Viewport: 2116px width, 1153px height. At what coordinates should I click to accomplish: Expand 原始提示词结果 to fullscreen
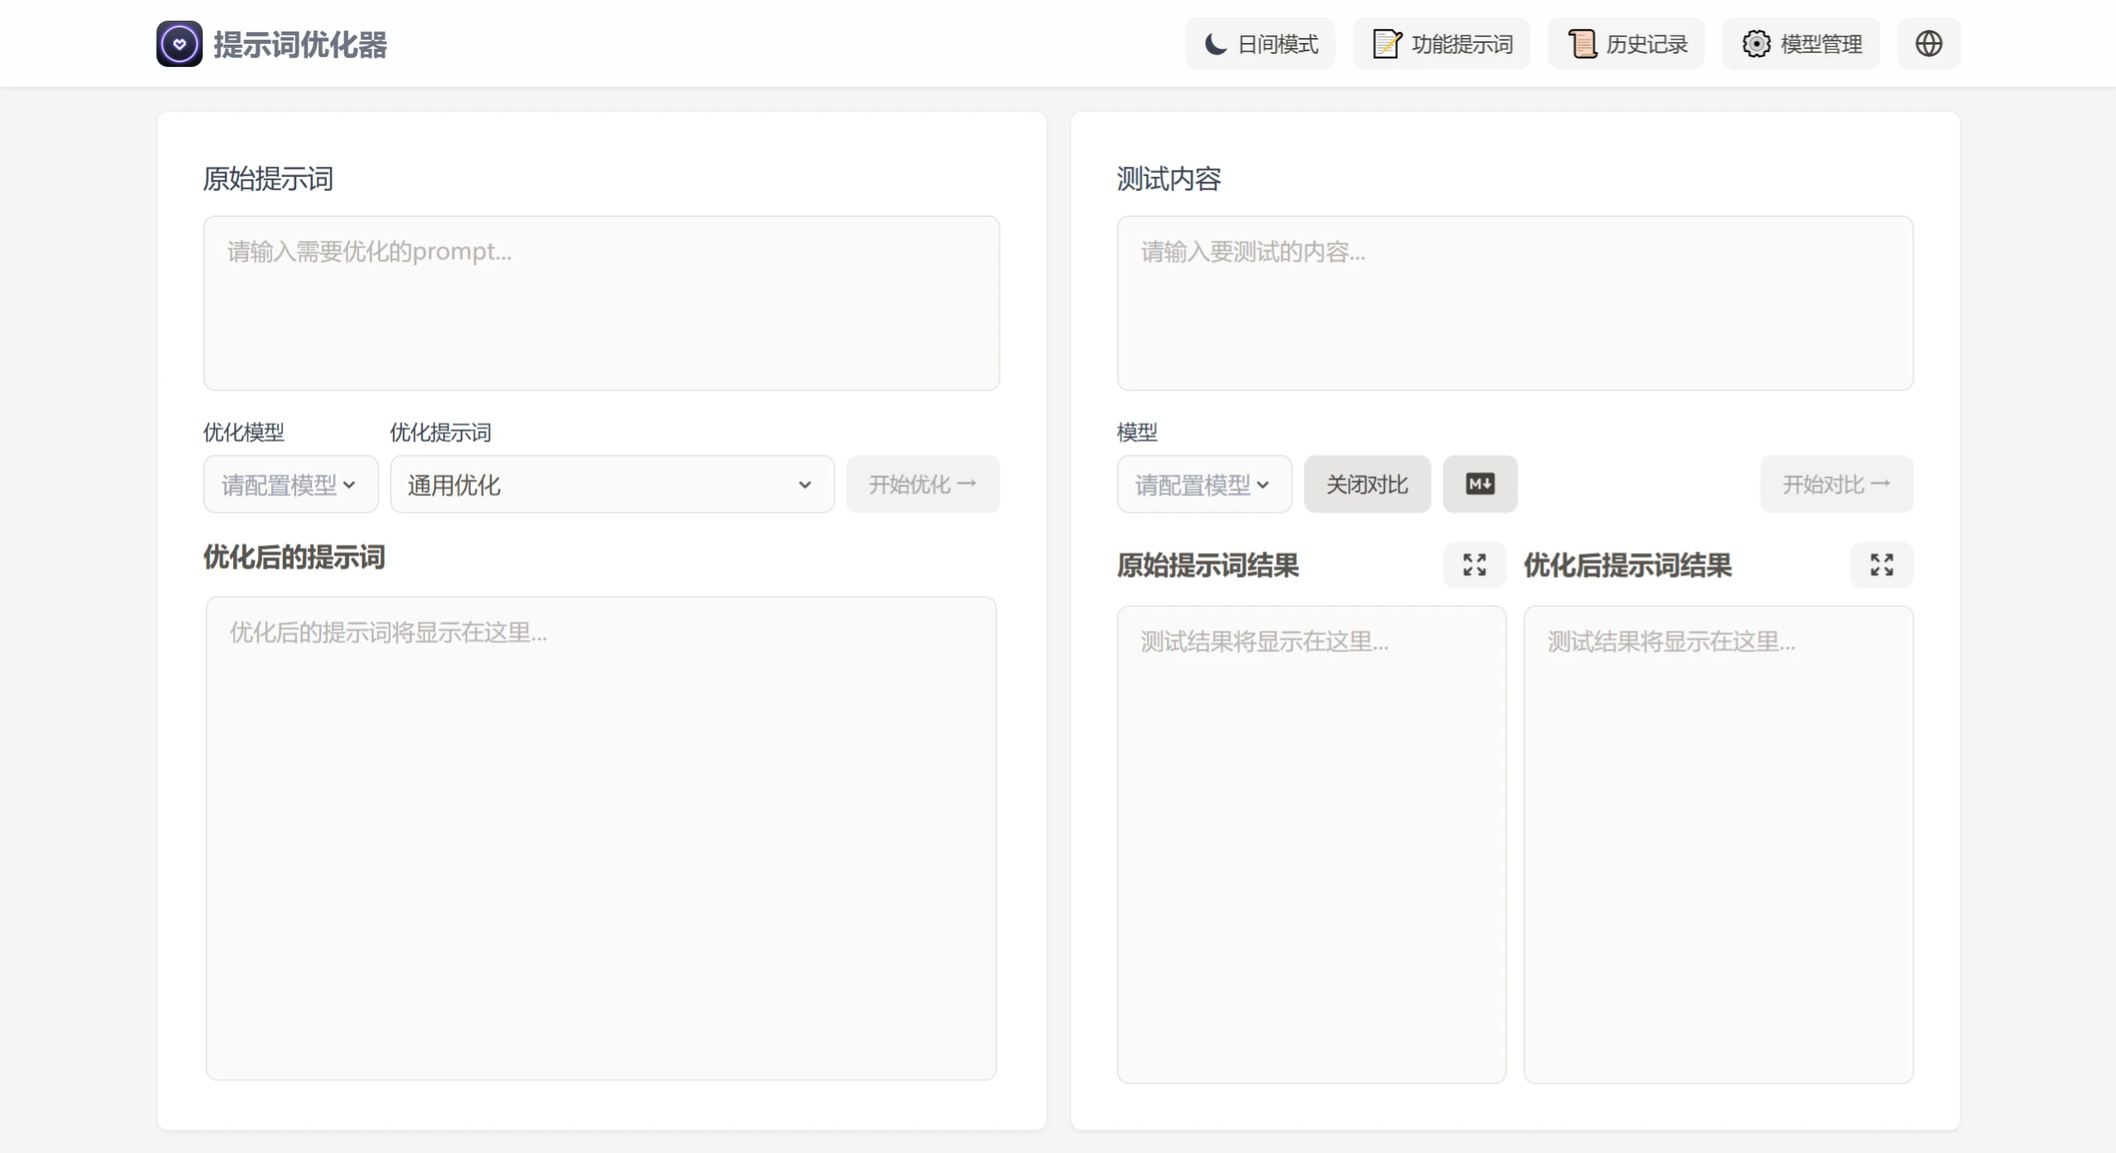(1473, 565)
